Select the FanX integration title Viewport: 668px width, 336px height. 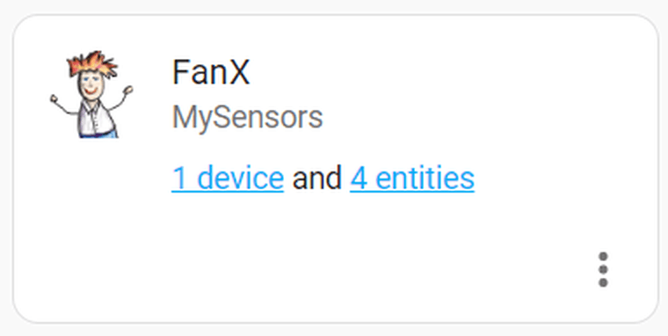tap(211, 72)
